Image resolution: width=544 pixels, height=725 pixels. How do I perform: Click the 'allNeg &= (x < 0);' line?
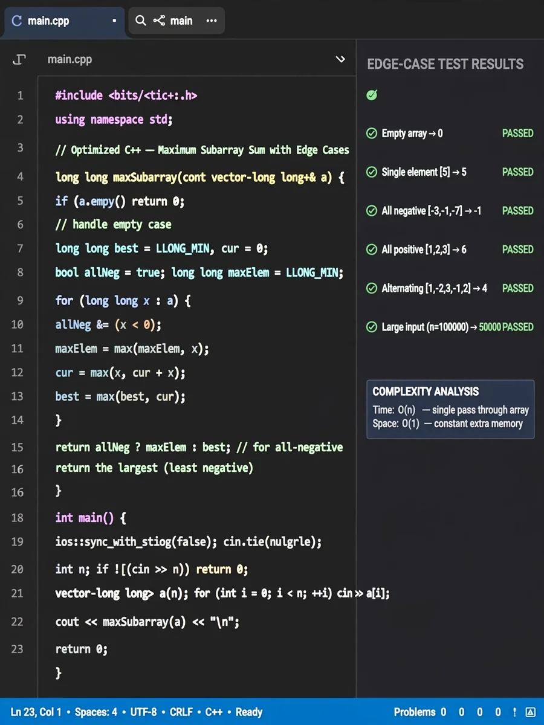[109, 324]
